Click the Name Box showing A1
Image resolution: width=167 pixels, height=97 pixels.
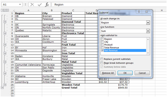pyautogui.click(x=10, y=5)
